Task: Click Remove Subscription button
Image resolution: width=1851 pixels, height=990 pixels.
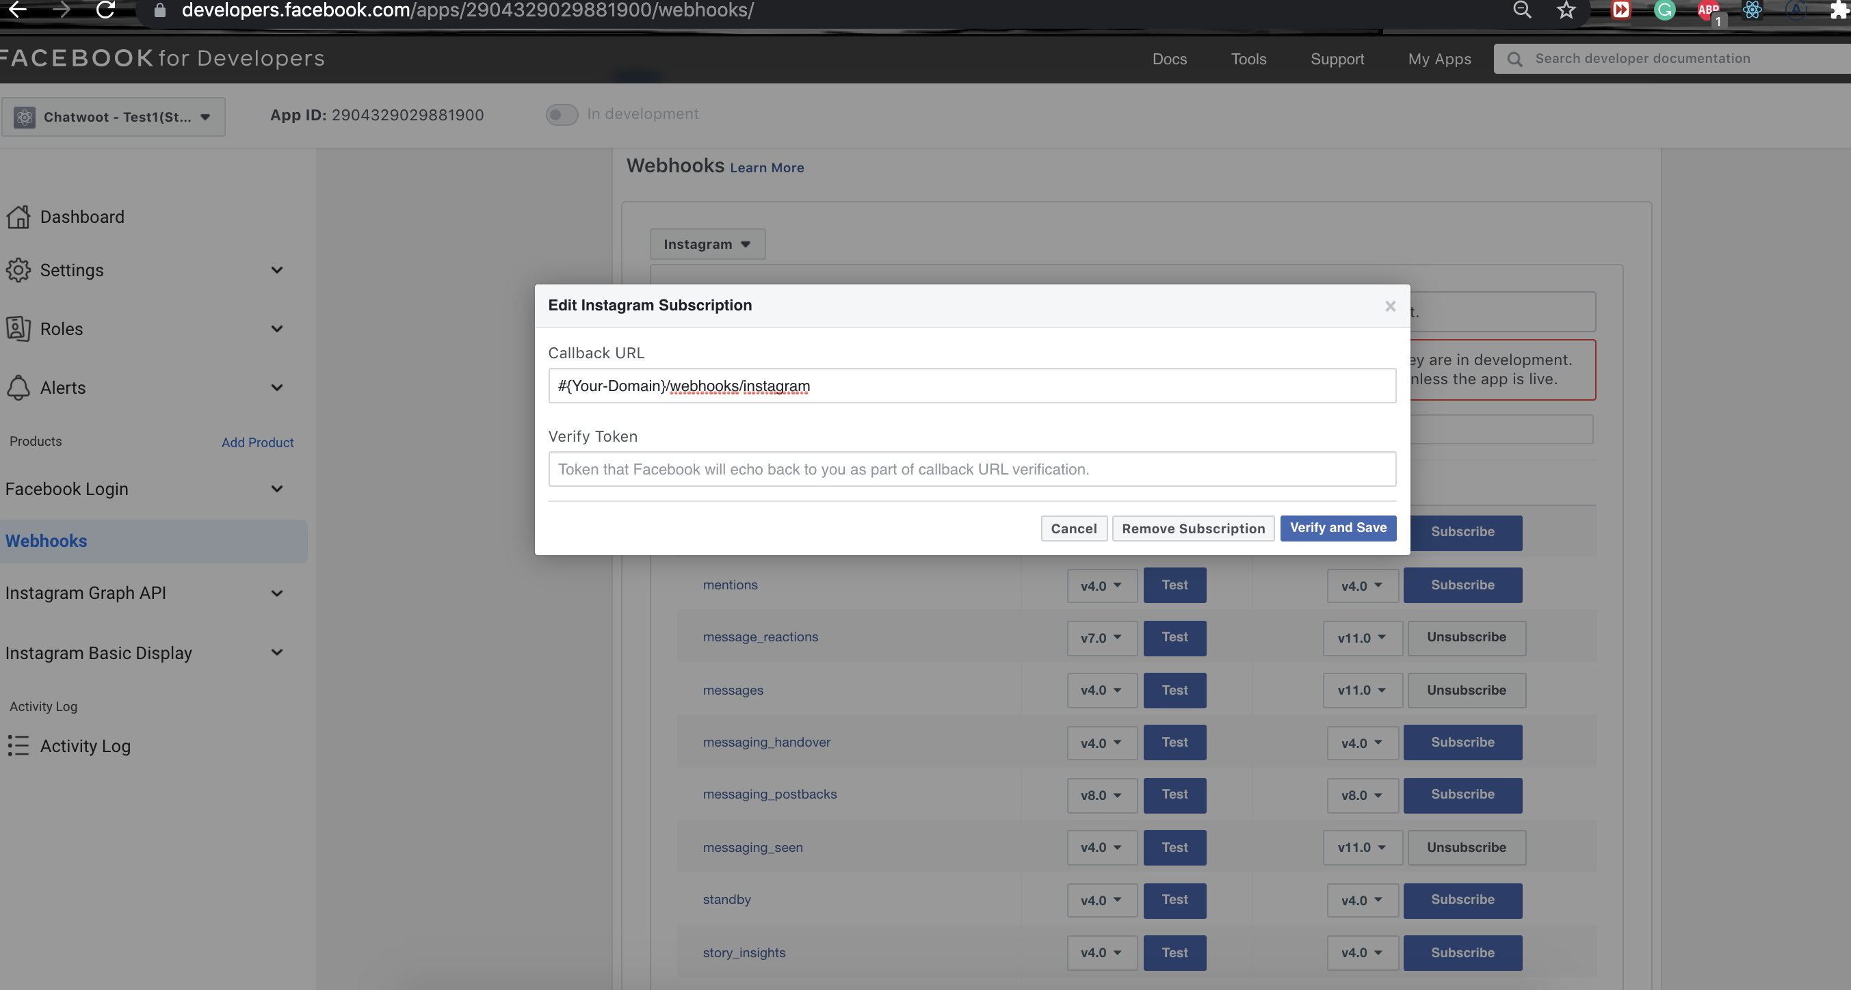Action: (x=1194, y=527)
